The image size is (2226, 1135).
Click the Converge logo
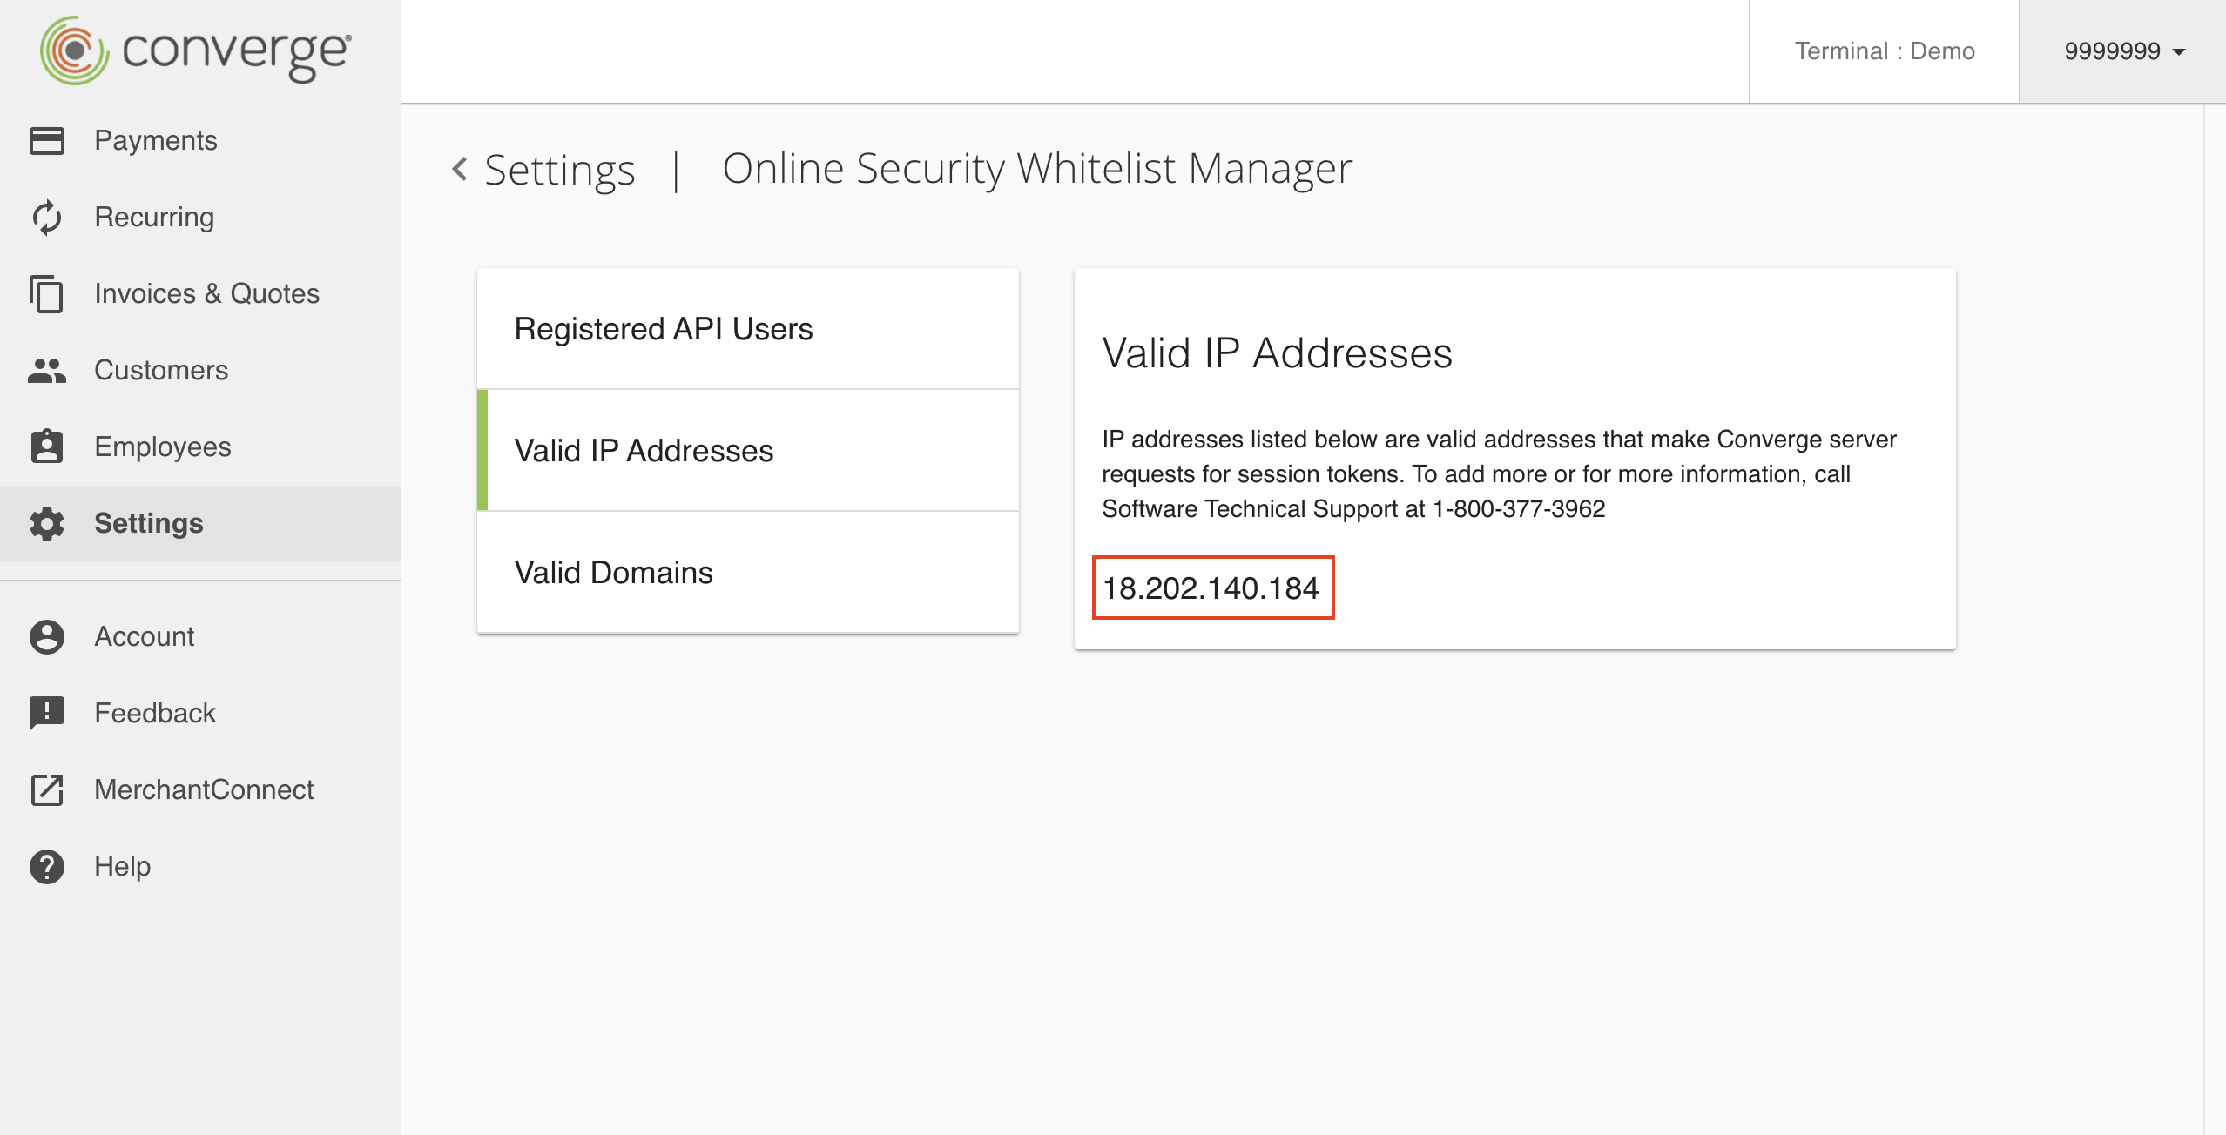coord(196,50)
